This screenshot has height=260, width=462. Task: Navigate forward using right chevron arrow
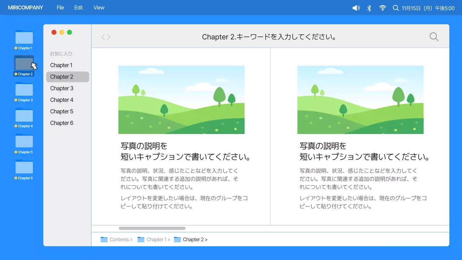[x=108, y=36]
